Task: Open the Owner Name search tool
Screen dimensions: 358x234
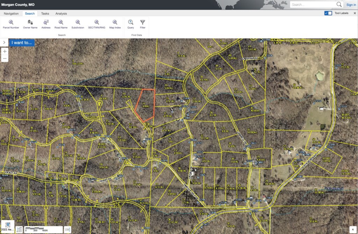Action: pyautogui.click(x=30, y=23)
